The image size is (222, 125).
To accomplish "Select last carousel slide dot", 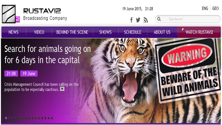I will (52, 118).
